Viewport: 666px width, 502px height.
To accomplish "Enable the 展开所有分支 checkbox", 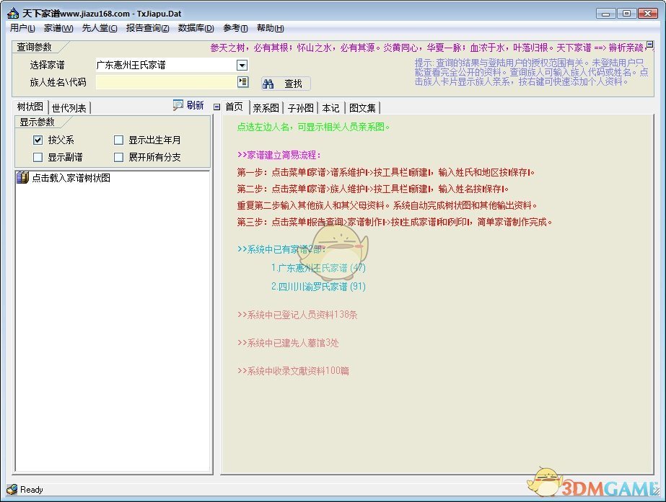I will pyautogui.click(x=118, y=157).
